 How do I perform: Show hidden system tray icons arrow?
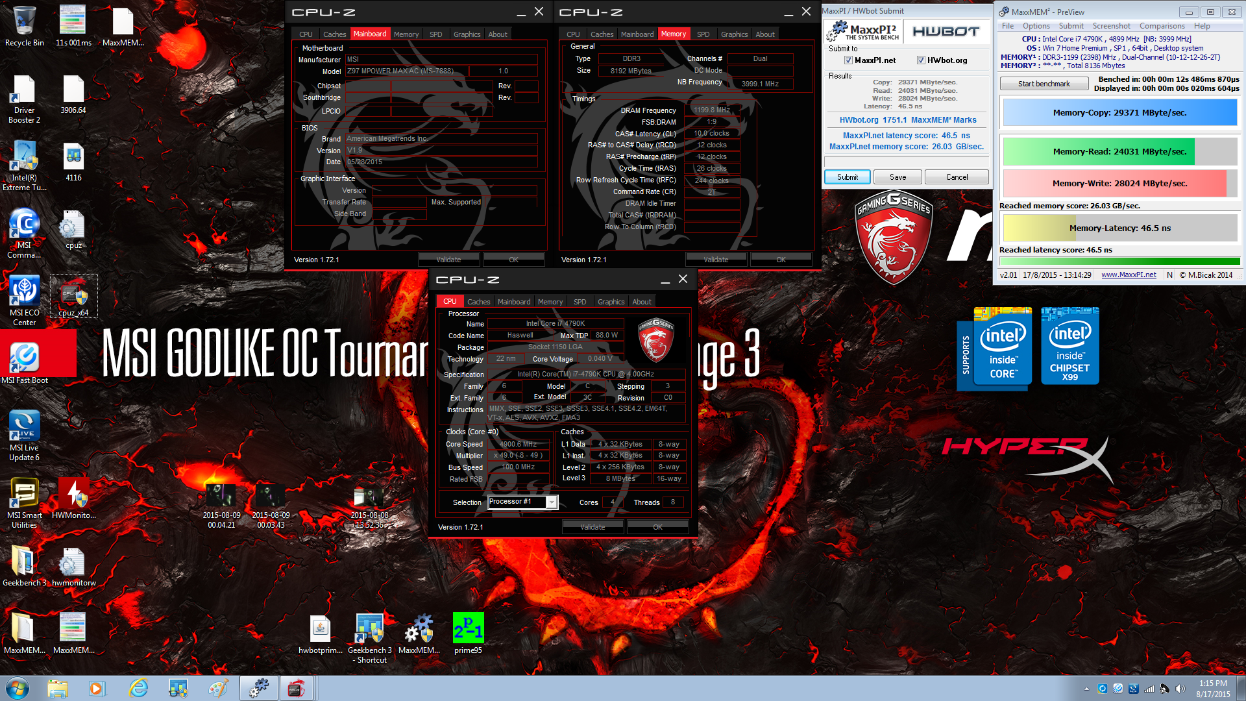coord(1086,689)
